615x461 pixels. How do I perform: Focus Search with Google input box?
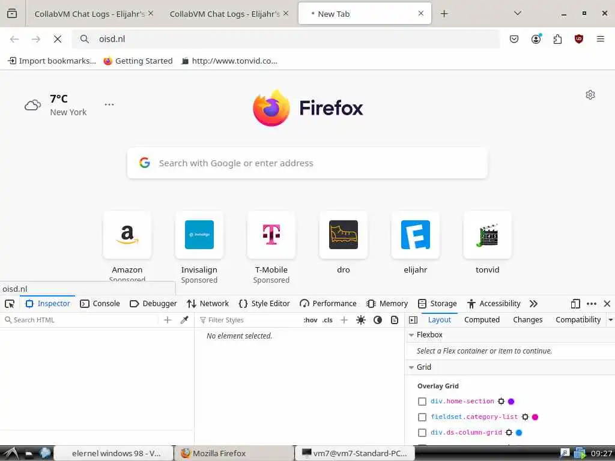tap(307, 163)
